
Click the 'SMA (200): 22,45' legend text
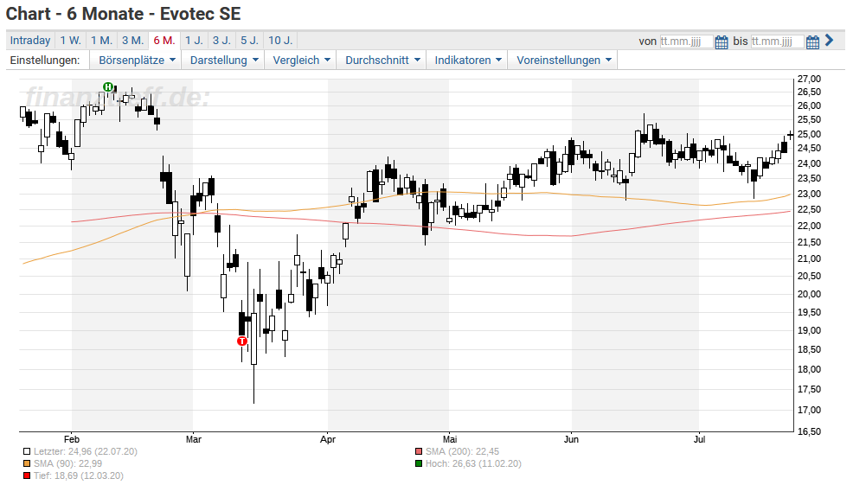[462, 451]
